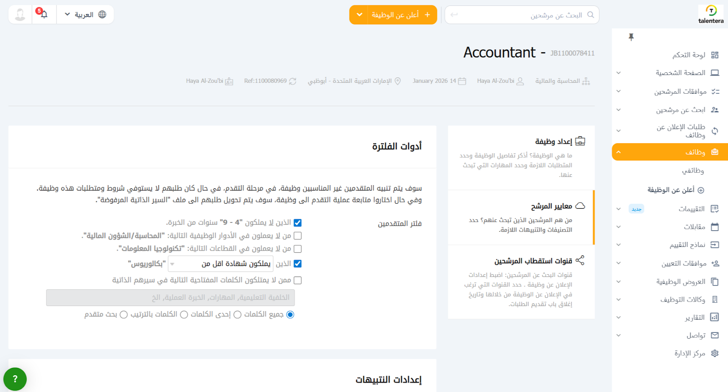Enable the job roles filter checkbox
The height and width of the screenshot is (392, 728).
coord(298,236)
